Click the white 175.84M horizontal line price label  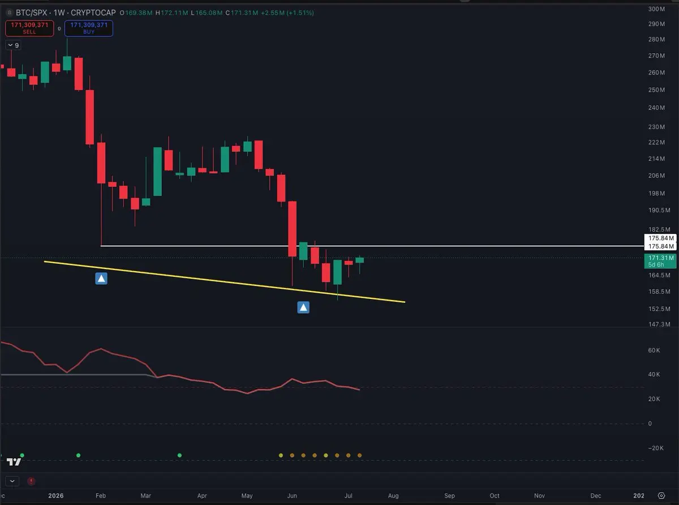click(x=660, y=242)
